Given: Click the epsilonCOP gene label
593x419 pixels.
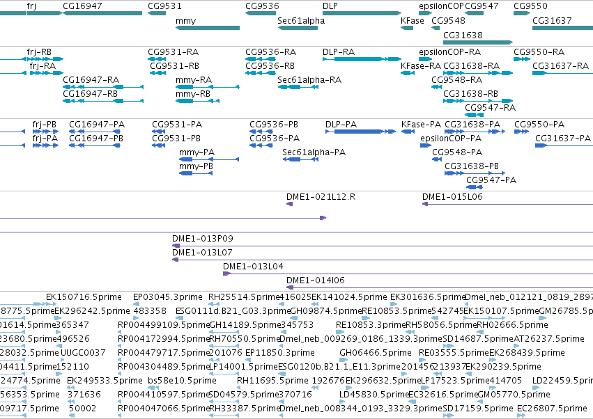Looking at the screenshot, I should click(x=441, y=6).
